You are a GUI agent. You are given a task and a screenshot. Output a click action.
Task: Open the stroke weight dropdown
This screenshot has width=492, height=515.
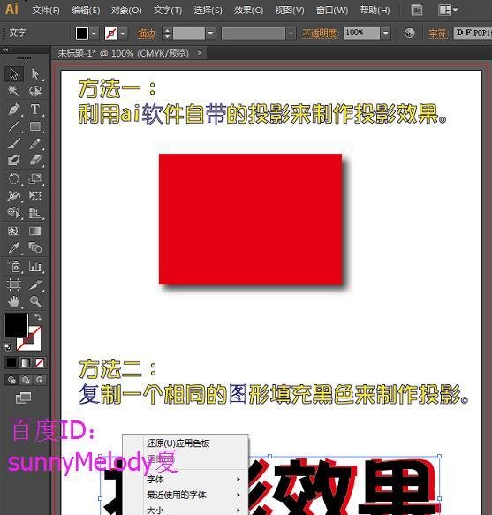[x=210, y=34]
